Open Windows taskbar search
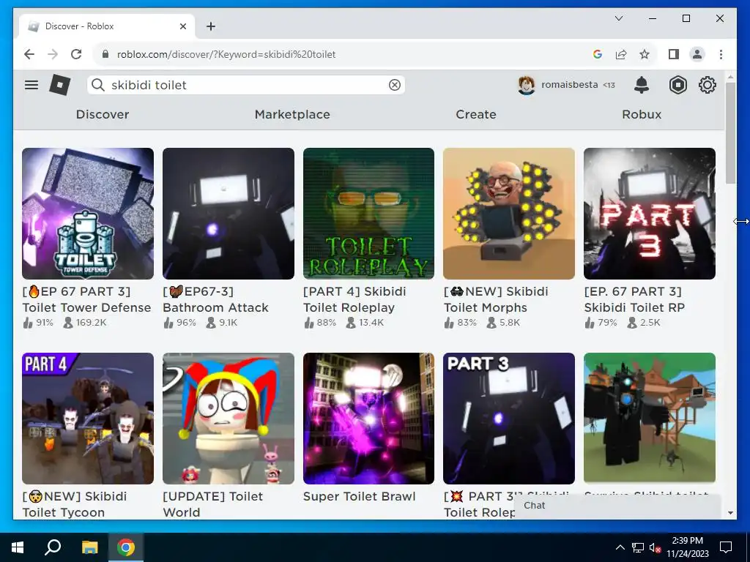 53,547
